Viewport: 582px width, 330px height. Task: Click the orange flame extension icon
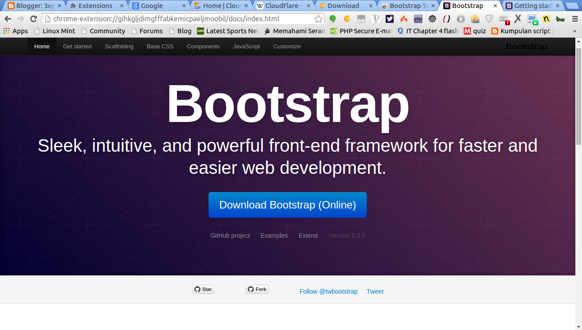(x=404, y=19)
